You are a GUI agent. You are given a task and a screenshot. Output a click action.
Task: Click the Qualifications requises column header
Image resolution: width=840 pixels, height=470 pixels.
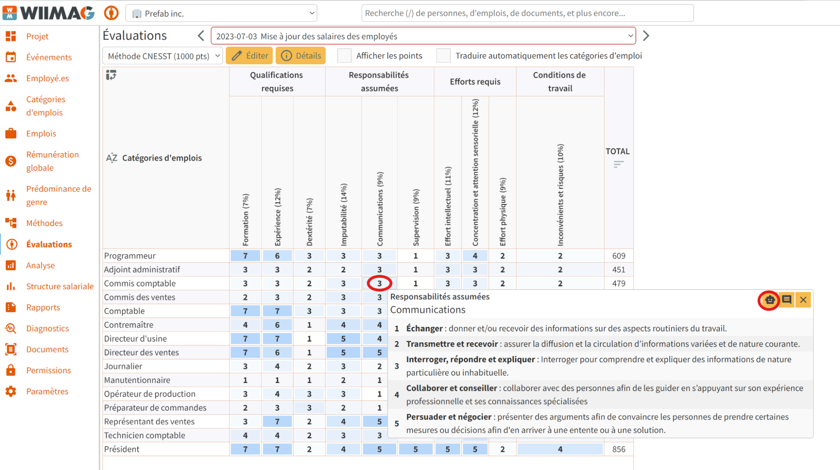pyautogui.click(x=277, y=82)
